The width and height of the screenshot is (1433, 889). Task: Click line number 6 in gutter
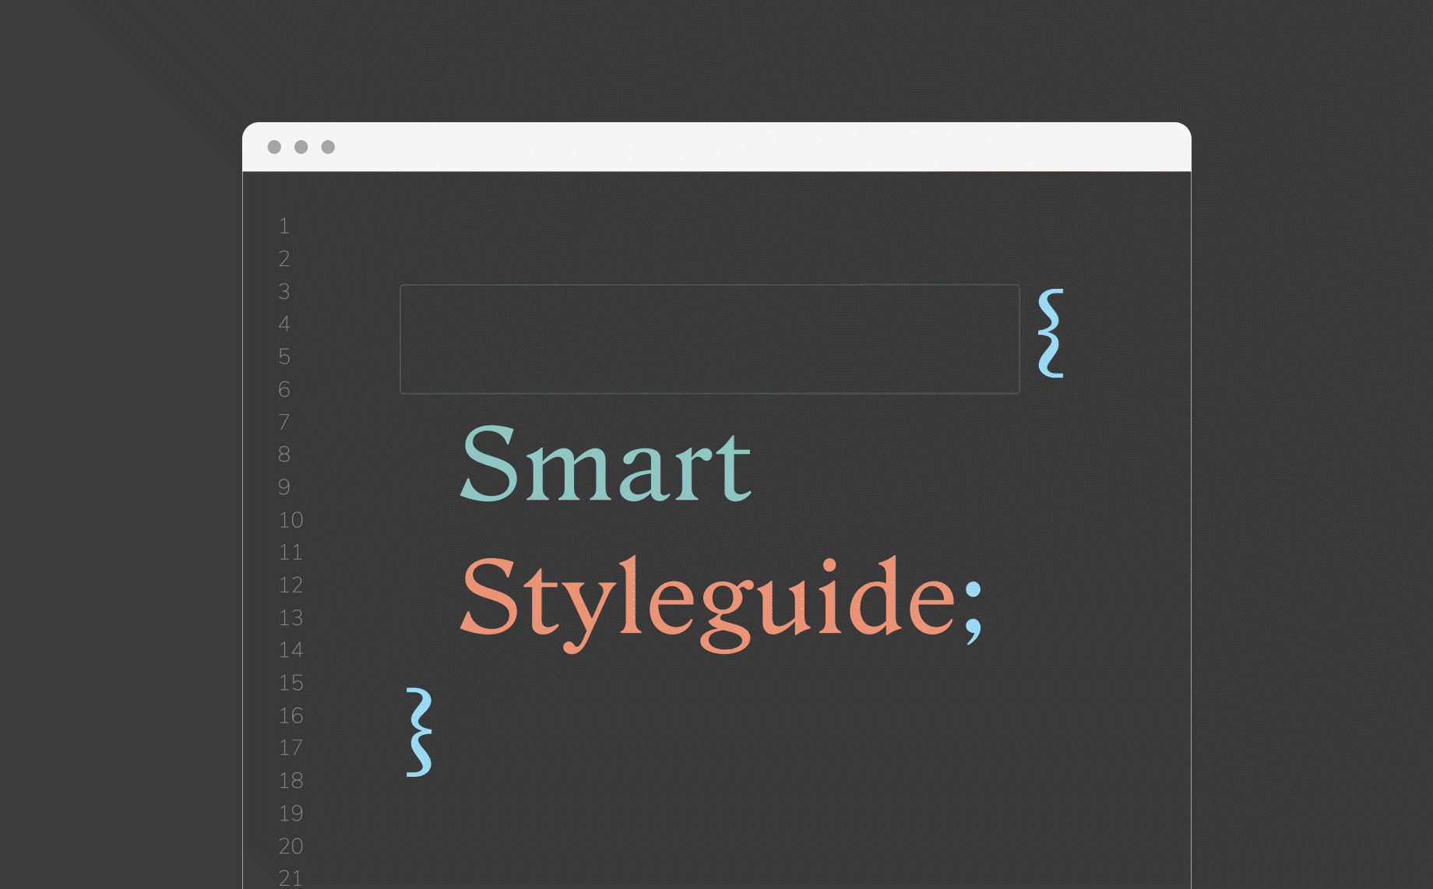click(284, 389)
